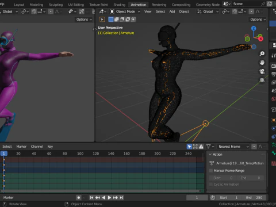The width and height of the screenshot is (276, 207).
Task: Toggle proportional editing in dope sheet header
Action: [254, 147]
